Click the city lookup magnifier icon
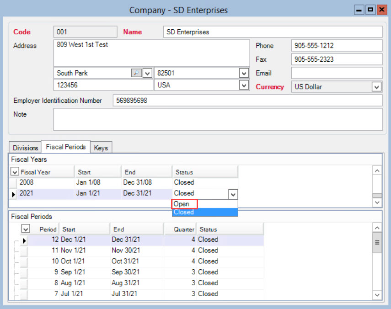Screen dimensions: 391x309 click(x=136, y=73)
